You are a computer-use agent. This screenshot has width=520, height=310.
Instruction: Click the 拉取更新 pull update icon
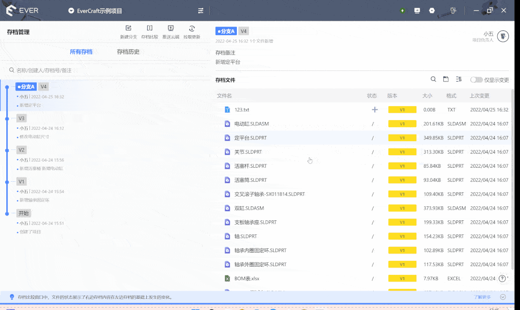coord(192,28)
